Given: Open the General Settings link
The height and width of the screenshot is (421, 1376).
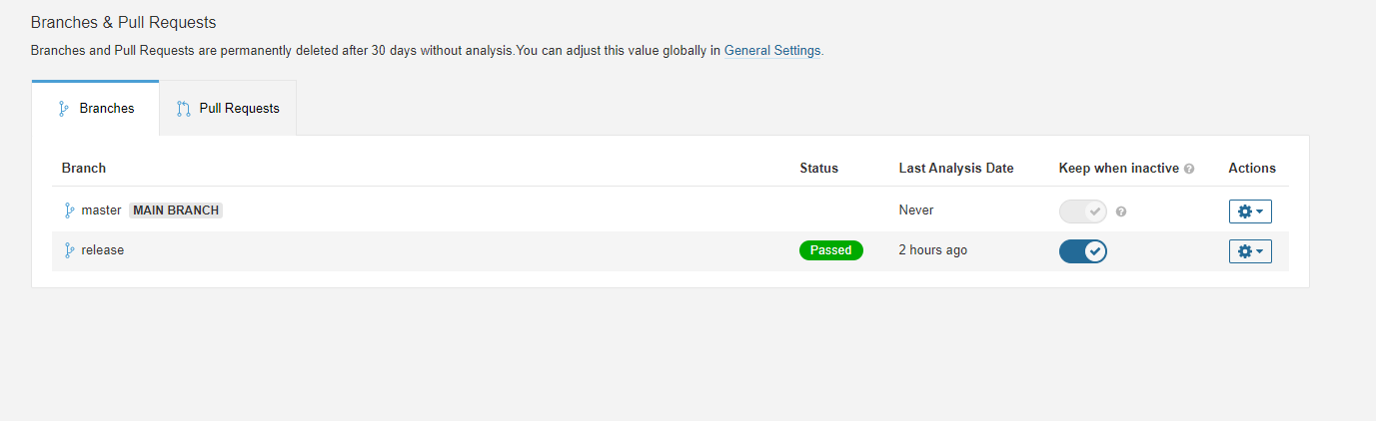Looking at the screenshot, I should click(772, 50).
